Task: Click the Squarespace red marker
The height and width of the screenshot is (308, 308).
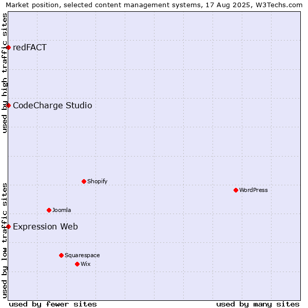Action: click(61, 255)
